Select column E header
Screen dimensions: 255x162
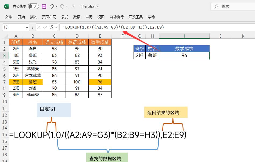[100, 36]
